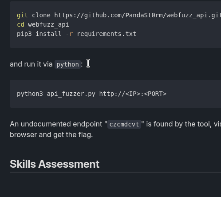Click the yellow "git" keyword in the code block
Image resolution: width=221 pixels, height=197 pixels.
point(22,16)
